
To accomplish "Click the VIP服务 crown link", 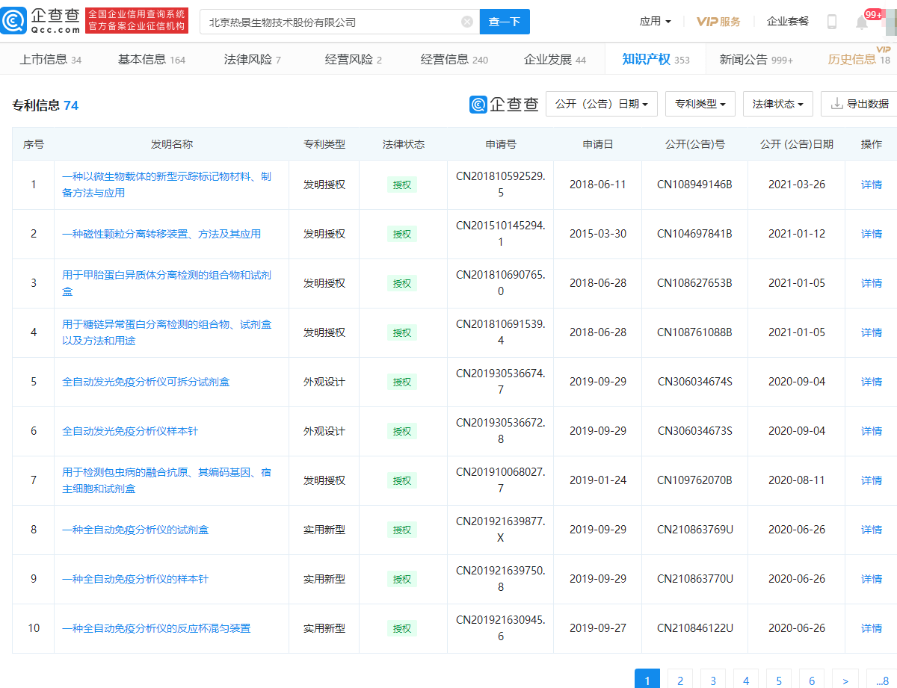I will point(718,22).
